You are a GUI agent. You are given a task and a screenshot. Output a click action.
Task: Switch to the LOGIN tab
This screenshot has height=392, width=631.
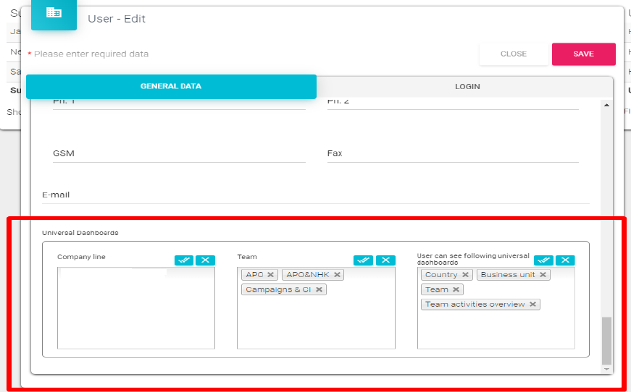(467, 87)
